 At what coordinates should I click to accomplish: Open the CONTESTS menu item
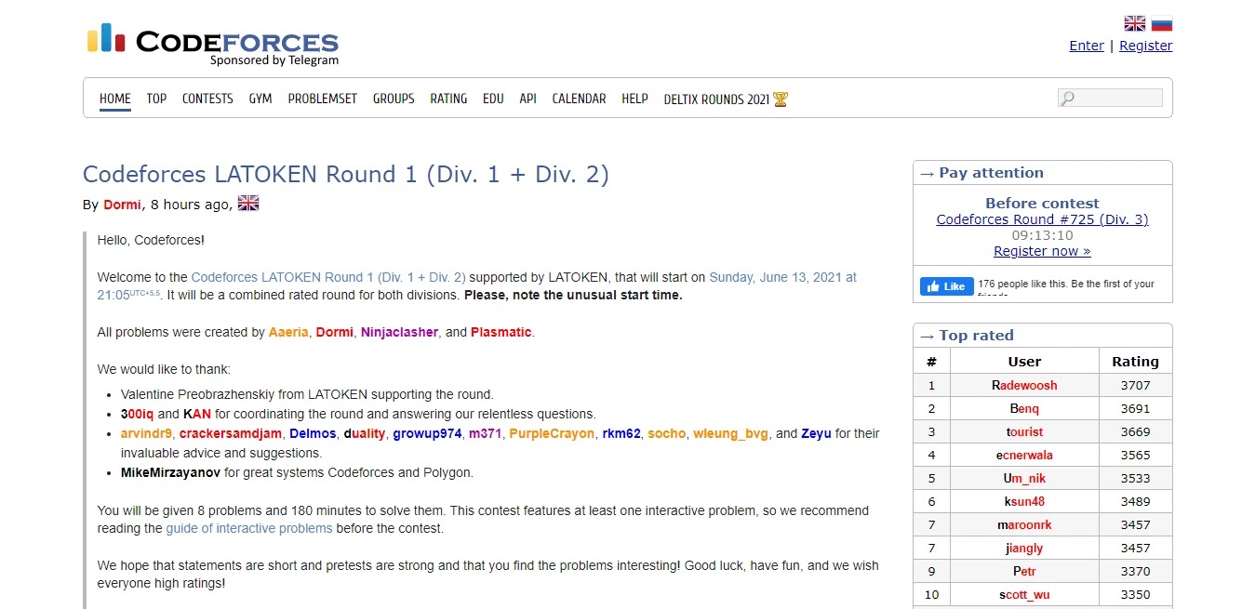[207, 98]
